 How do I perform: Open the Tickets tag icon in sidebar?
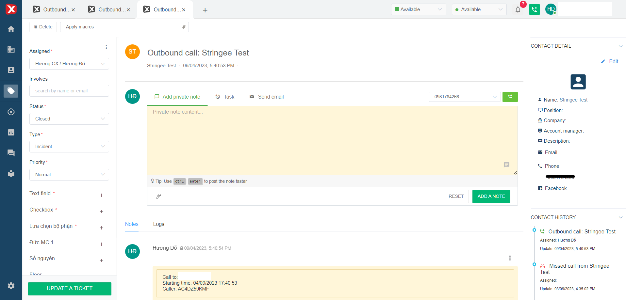point(11,91)
